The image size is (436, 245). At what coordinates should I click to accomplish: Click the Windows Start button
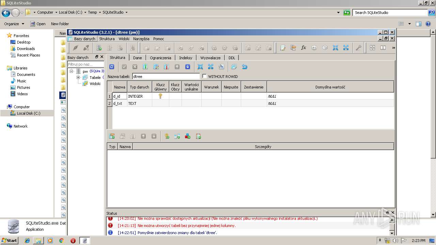pos(10,241)
